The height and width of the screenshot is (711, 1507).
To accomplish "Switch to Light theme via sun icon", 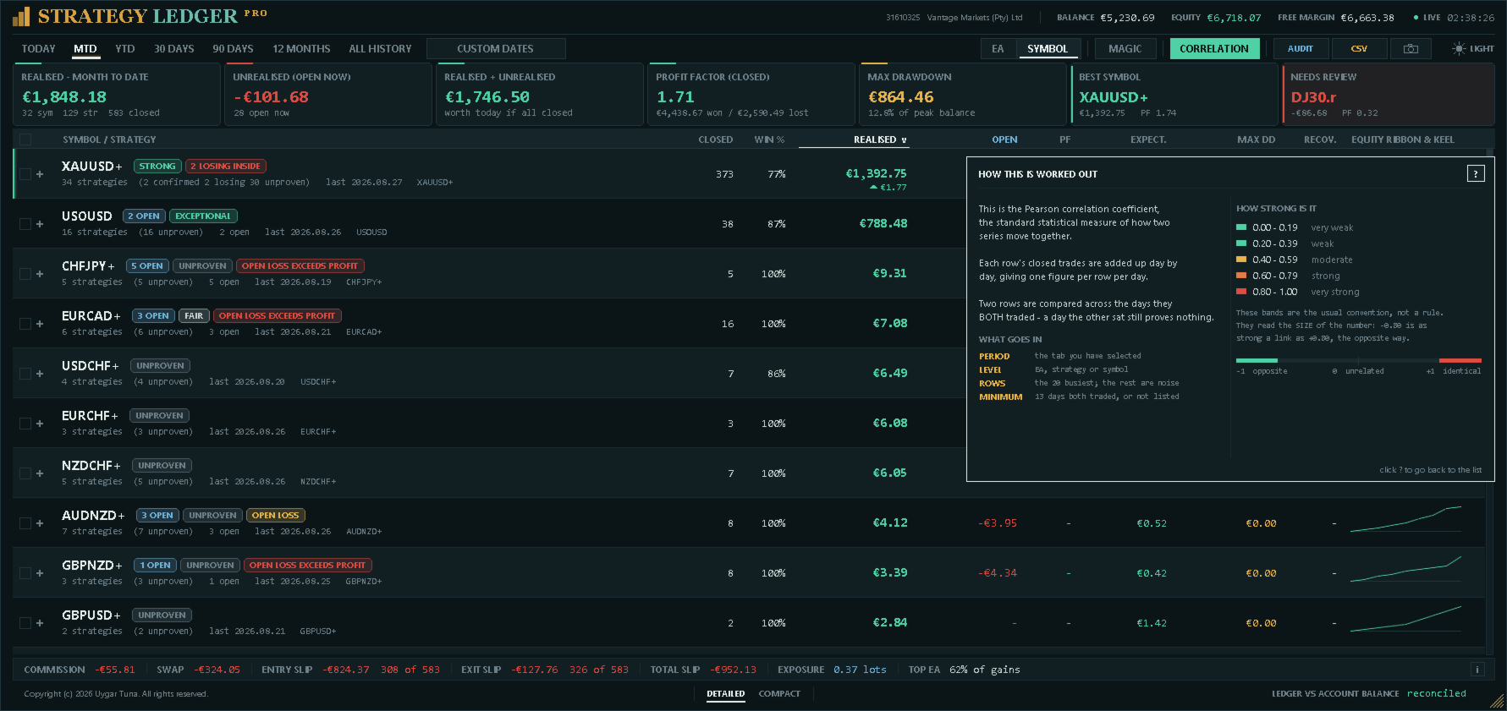I will point(1458,49).
